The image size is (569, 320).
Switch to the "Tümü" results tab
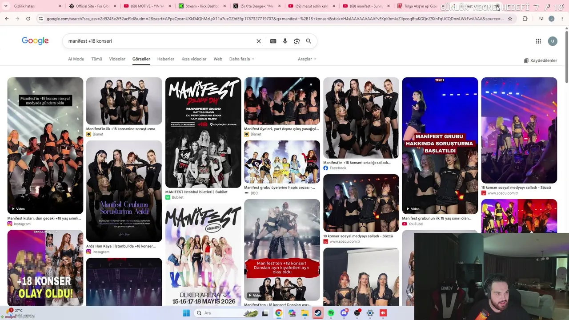[96, 59]
